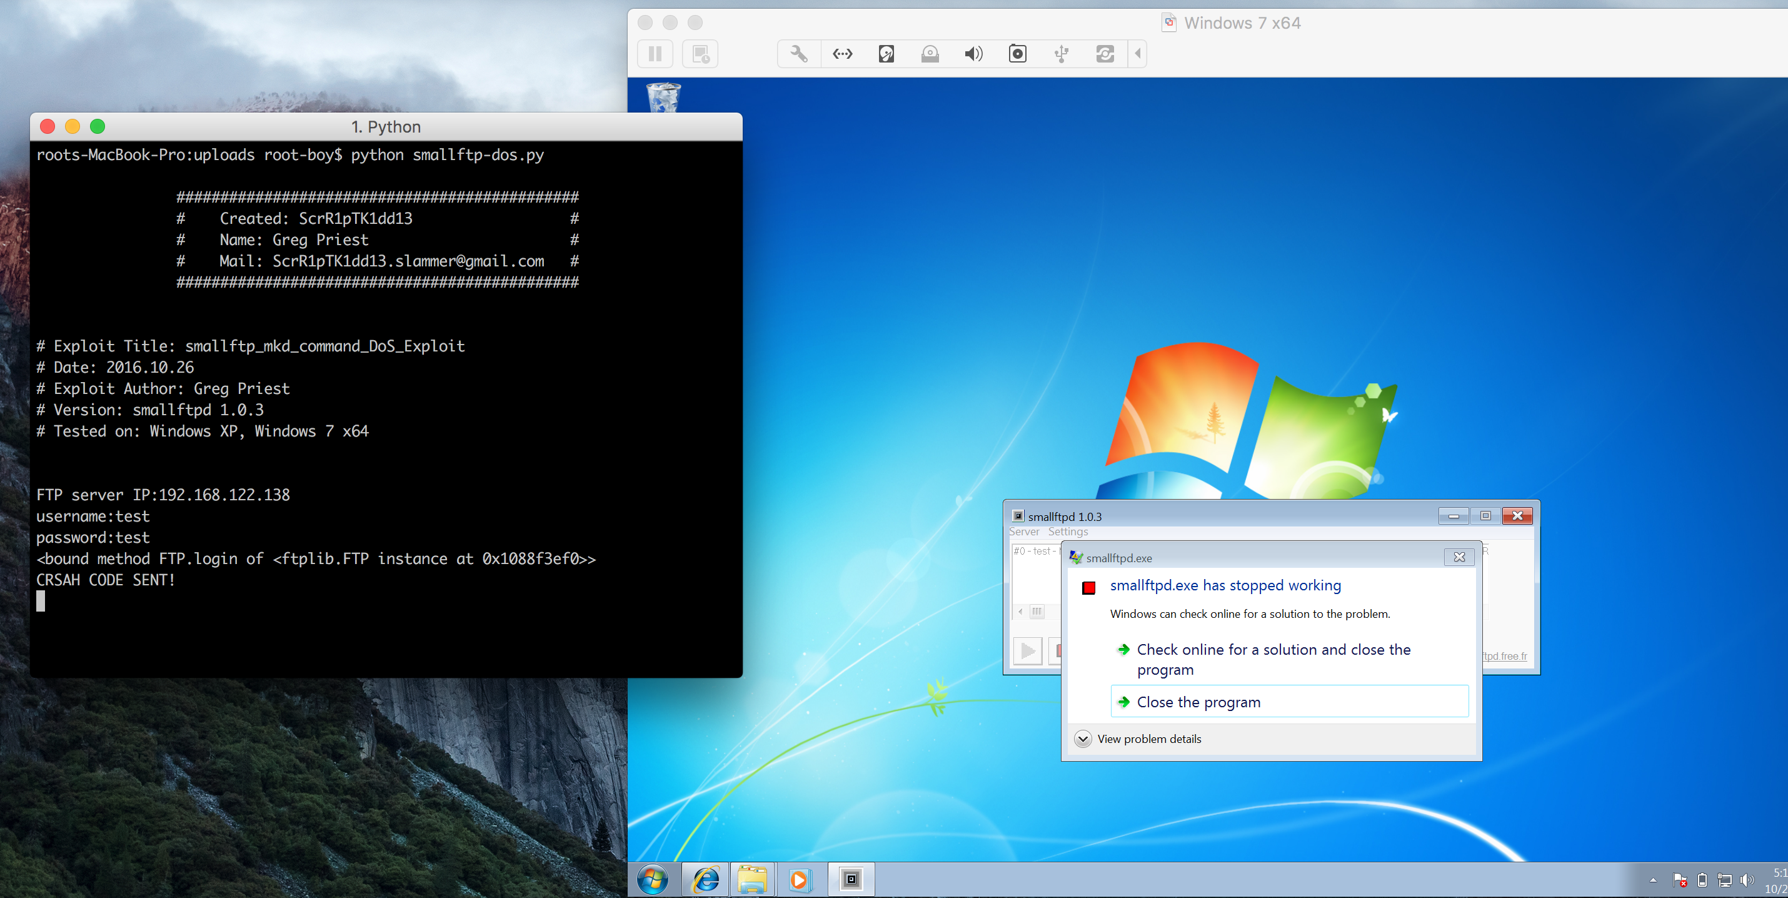1788x898 pixels.
Task: Minimize the Python terminal with yellow button
Action: click(73, 126)
